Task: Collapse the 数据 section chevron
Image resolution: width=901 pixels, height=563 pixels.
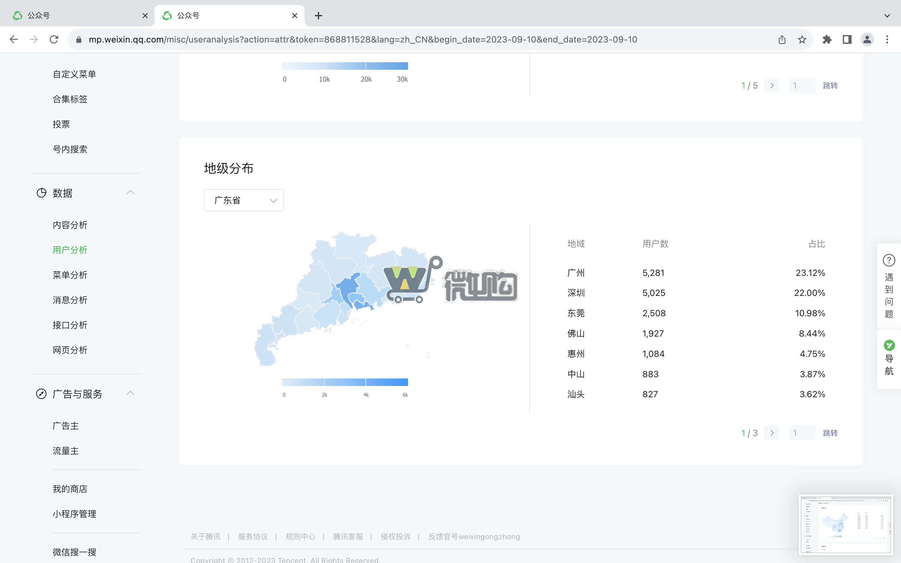Action: 130,192
